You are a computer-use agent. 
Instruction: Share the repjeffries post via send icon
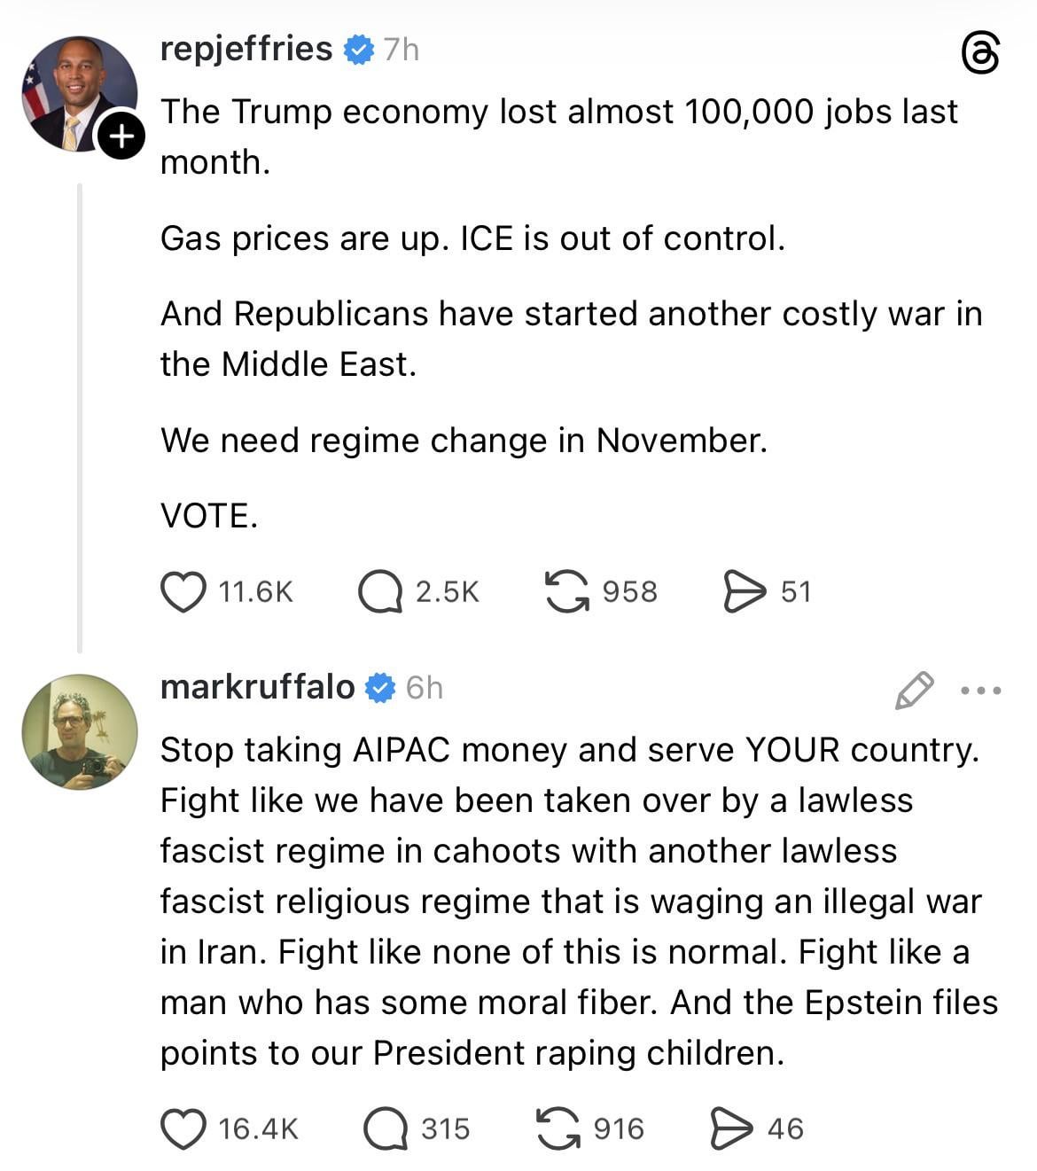745,591
